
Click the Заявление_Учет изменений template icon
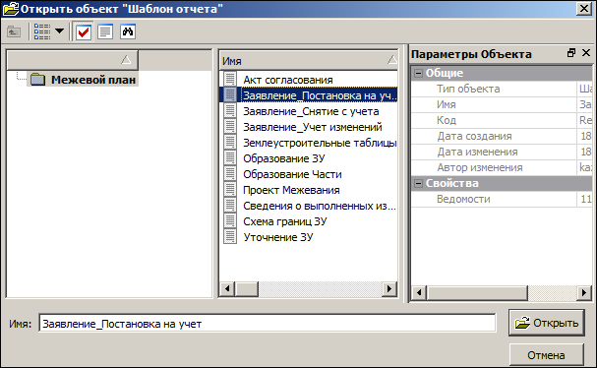tap(230, 127)
